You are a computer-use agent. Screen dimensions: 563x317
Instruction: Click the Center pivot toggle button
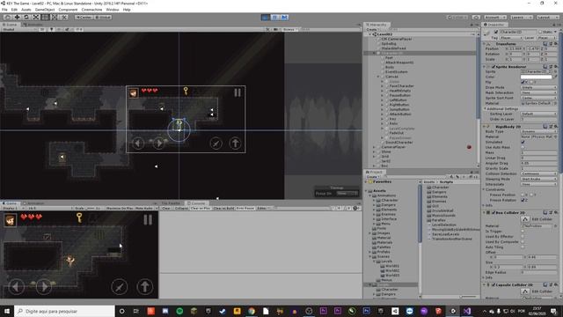[84, 18]
